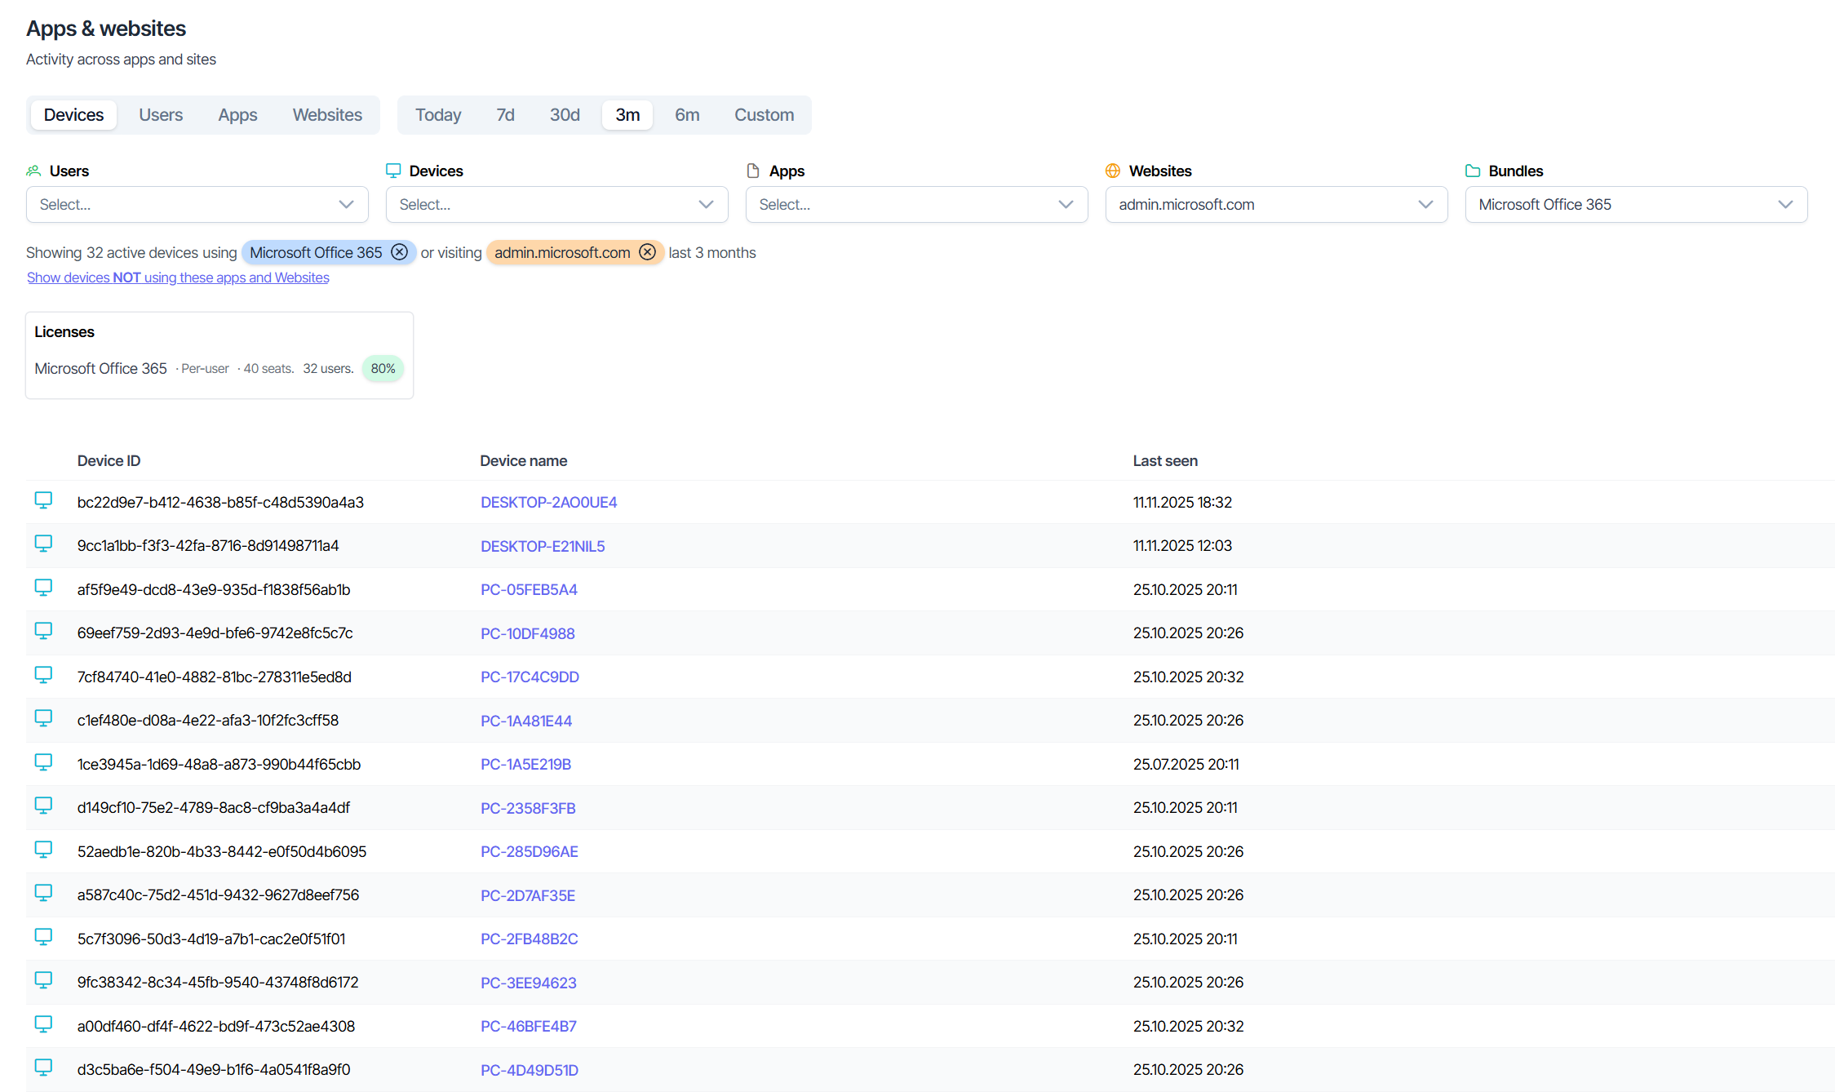The width and height of the screenshot is (1835, 1092).
Task: Click monitor icon for PC-05FEB5A4 row
Action: 43,588
